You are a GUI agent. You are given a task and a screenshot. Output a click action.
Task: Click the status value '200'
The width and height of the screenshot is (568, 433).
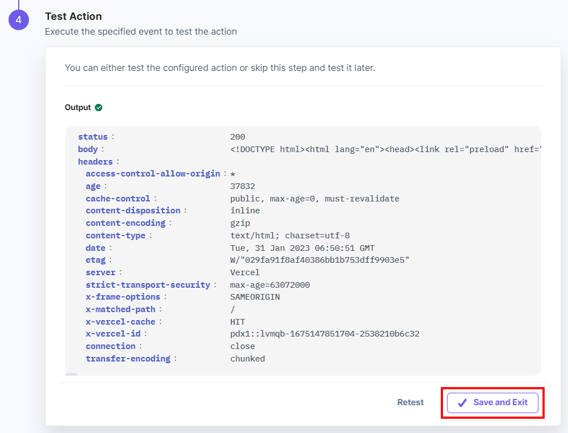click(x=237, y=137)
